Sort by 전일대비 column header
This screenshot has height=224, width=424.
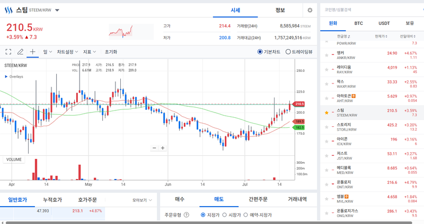tap(408, 36)
